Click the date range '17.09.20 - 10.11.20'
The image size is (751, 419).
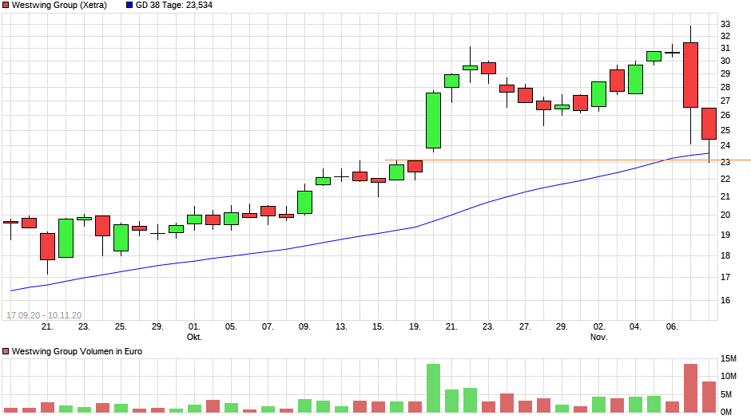(x=44, y=315)
